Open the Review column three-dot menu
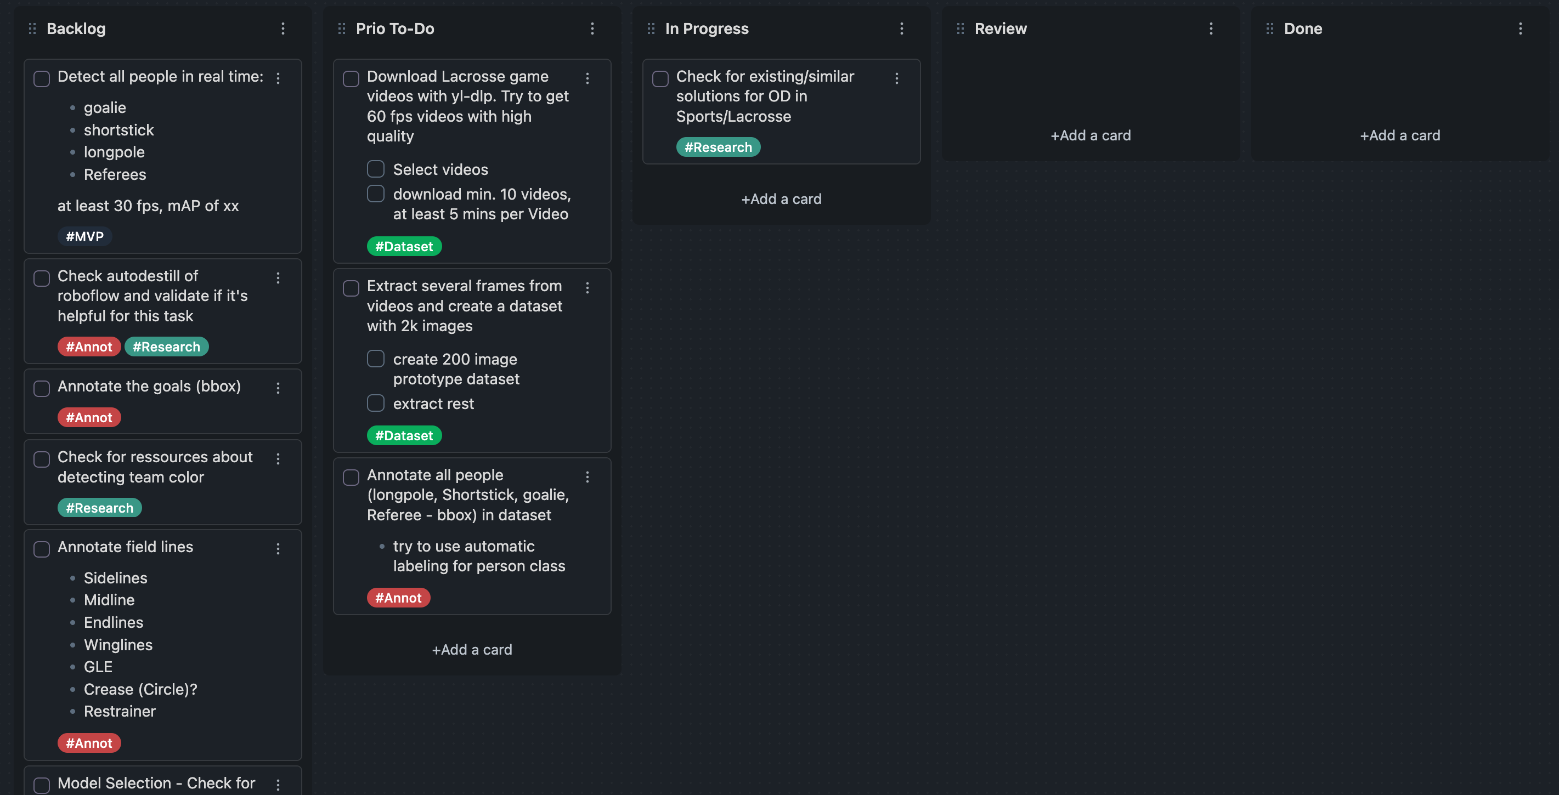 1211,29
